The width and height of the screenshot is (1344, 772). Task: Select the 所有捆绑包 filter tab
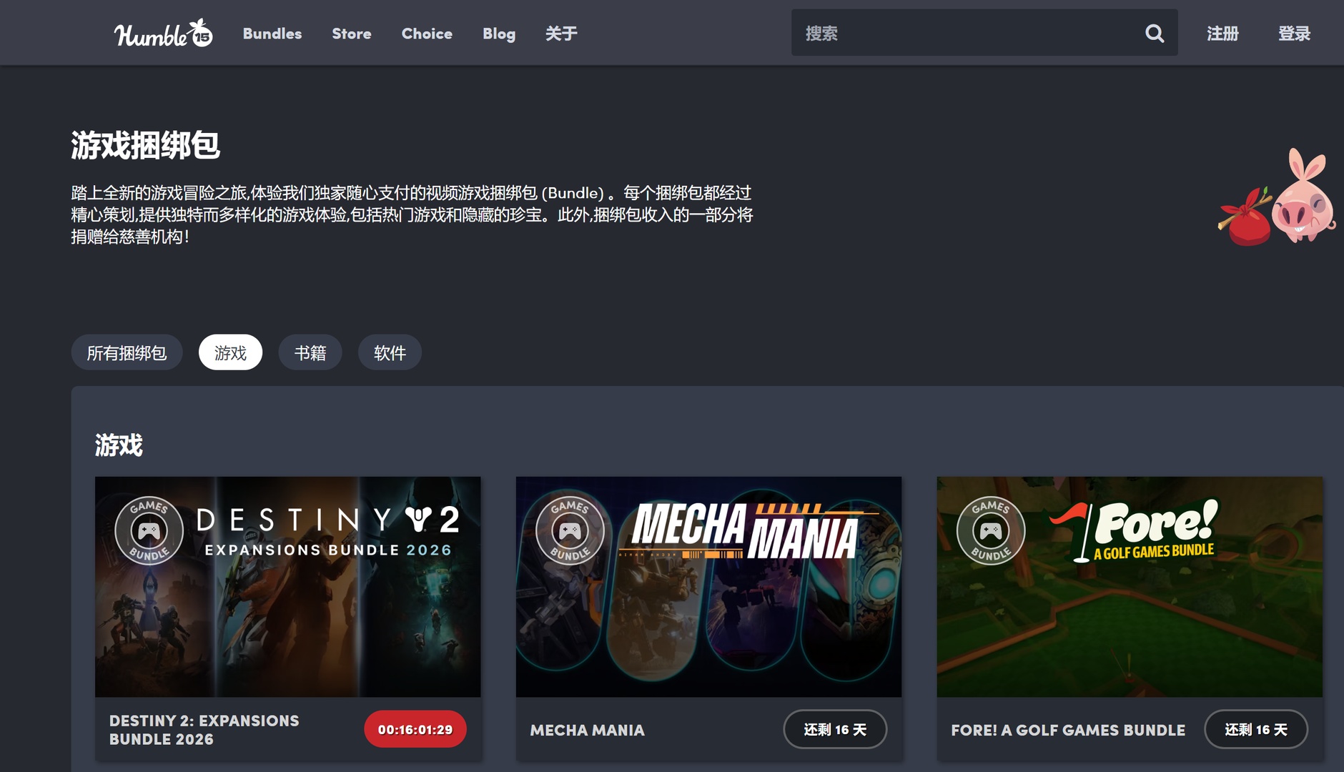point(127,352)
